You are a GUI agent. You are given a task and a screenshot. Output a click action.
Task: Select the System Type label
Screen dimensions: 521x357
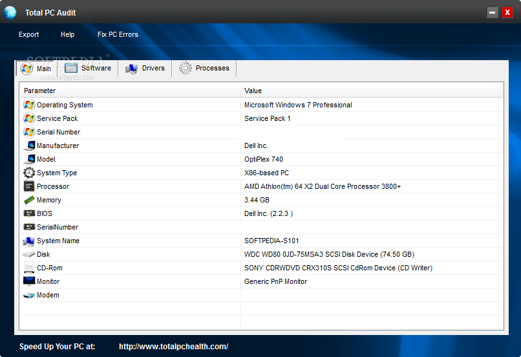click(57, 173)
